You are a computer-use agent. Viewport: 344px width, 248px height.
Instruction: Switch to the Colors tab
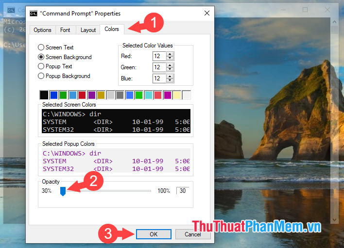(x=112, y=29)
